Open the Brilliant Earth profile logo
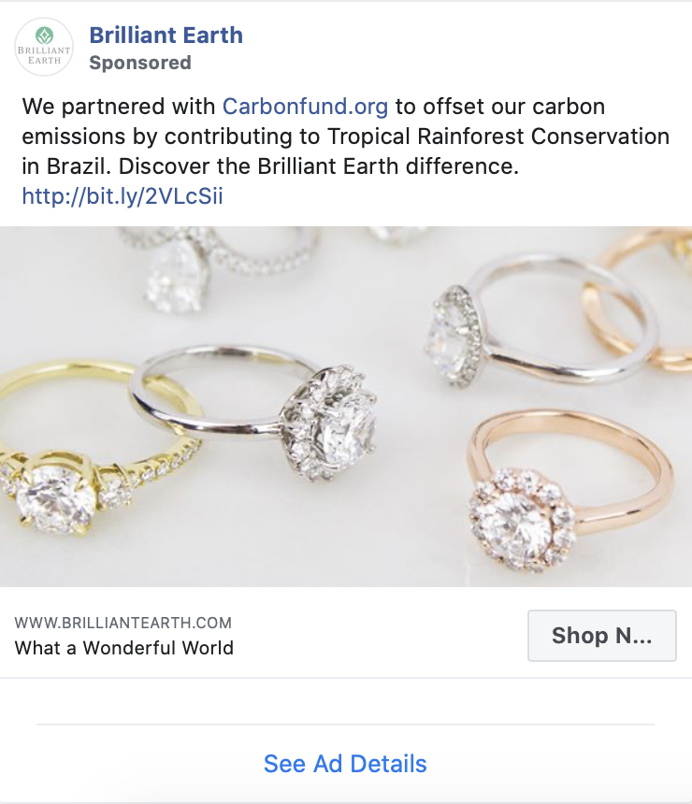This screenshot has width=692, height=804. coord(44,47)
